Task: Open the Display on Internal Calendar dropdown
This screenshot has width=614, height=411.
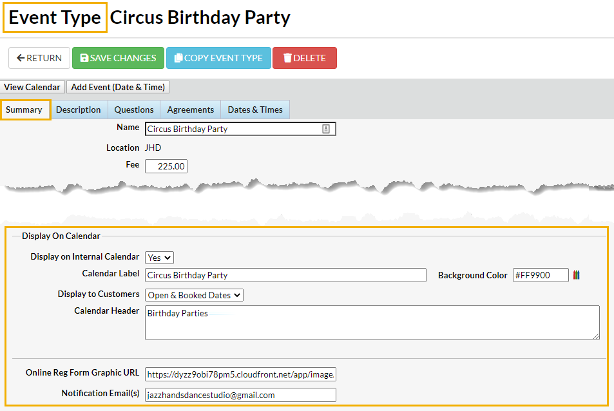Action: [x=159, y=258]
